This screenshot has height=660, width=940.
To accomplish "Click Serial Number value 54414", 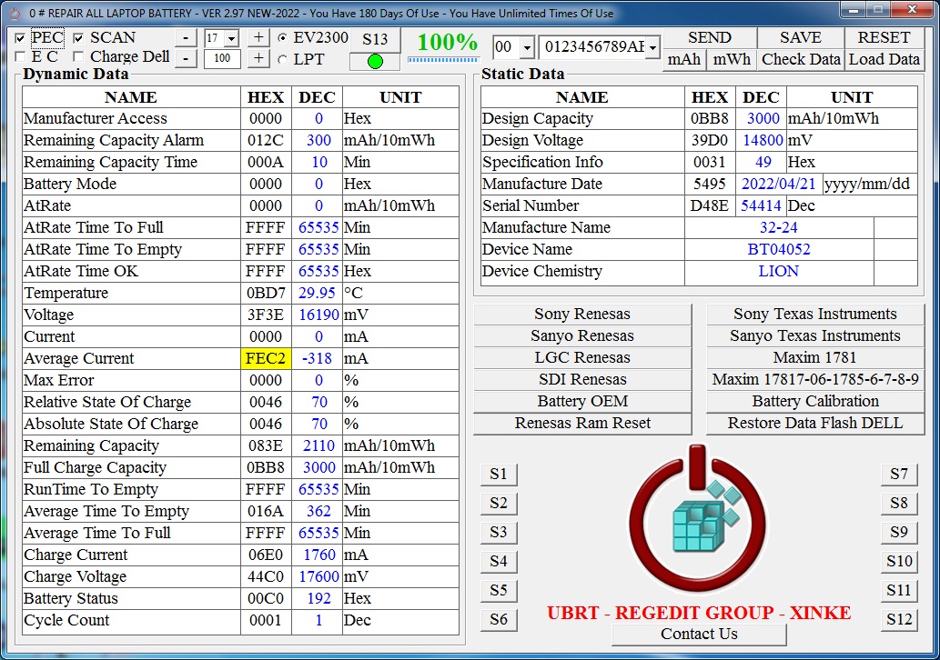I will click(761, 206).
